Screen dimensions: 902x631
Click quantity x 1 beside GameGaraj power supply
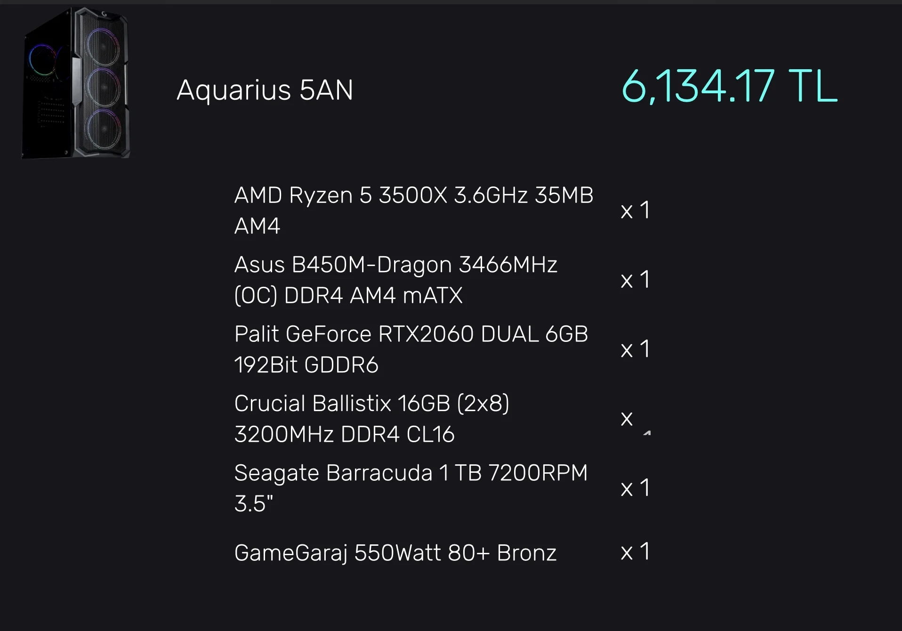tap(636, 551)
